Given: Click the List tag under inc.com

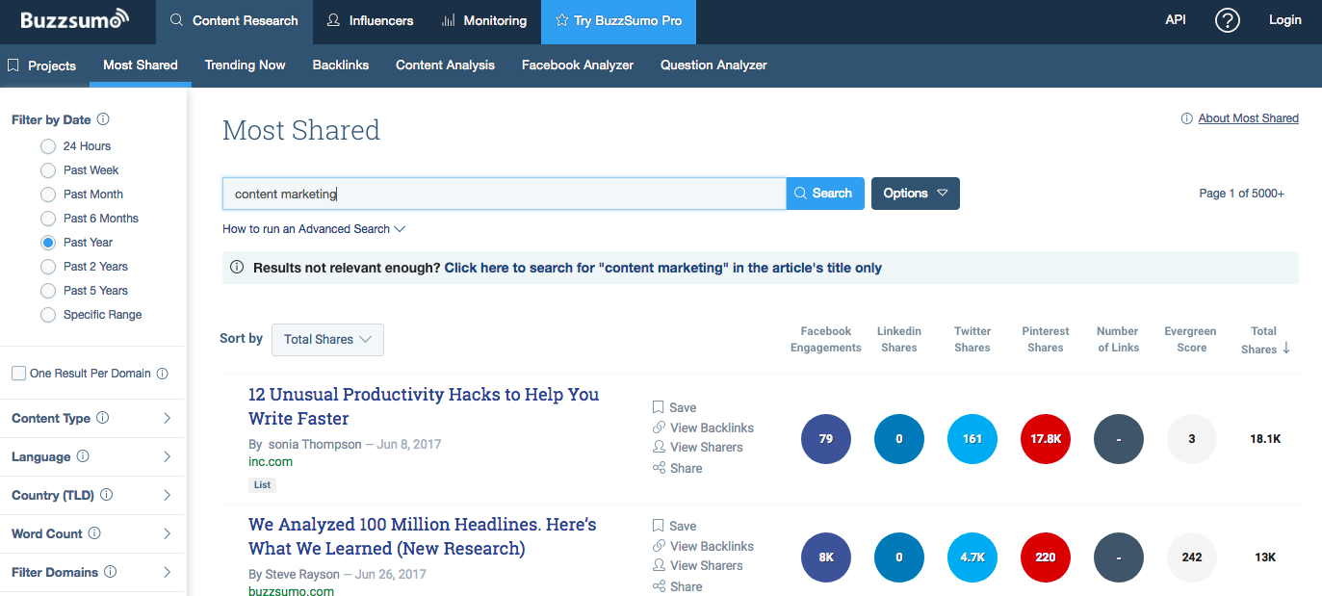Looking at the screenshot, I should [x=262, y=485].
